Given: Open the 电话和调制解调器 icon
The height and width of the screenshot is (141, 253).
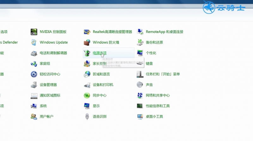Looking at the screenshot, I should pyautogui.click(x=34, y=53).
